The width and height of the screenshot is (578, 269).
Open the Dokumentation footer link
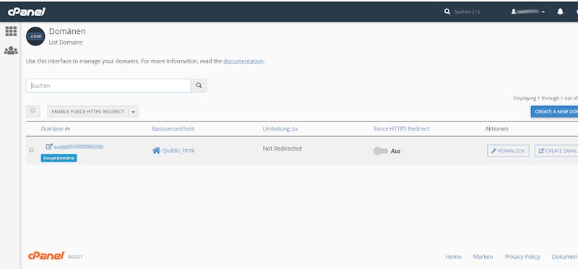pyautogui.click(x=565, y=257)
